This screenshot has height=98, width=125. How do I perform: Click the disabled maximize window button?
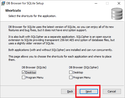click(107, 3)
